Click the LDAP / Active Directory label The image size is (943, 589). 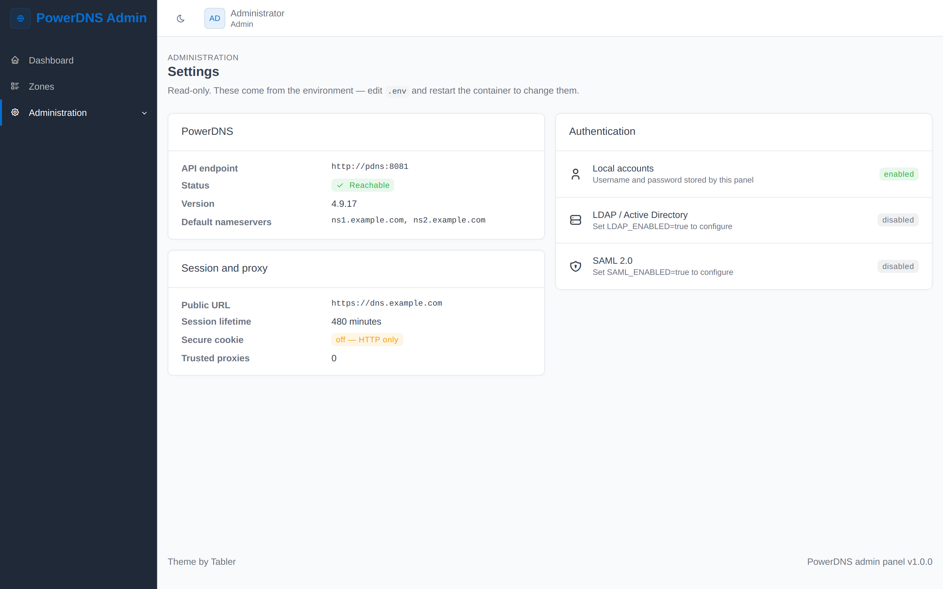click(640, 215)
